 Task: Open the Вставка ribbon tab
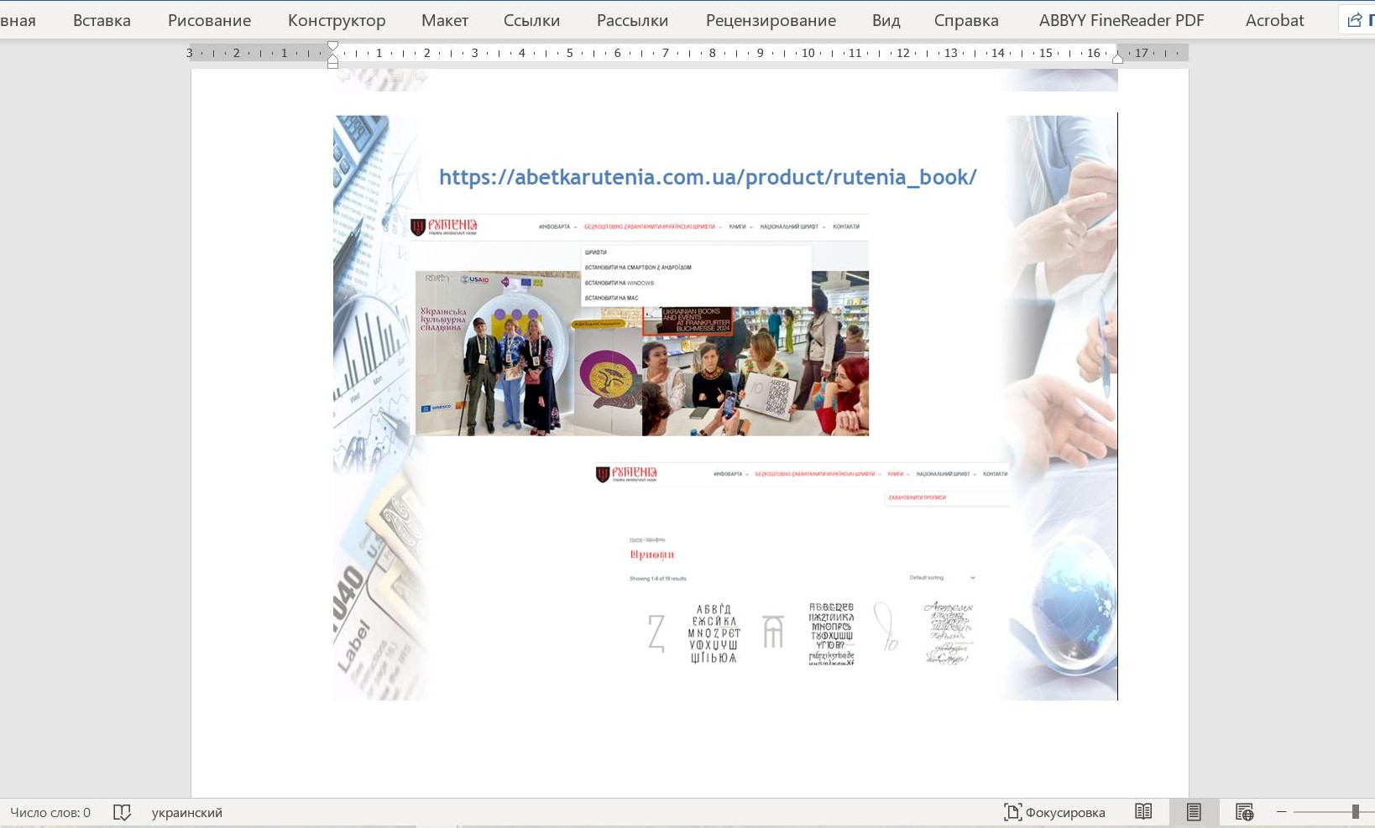point(102,20)
